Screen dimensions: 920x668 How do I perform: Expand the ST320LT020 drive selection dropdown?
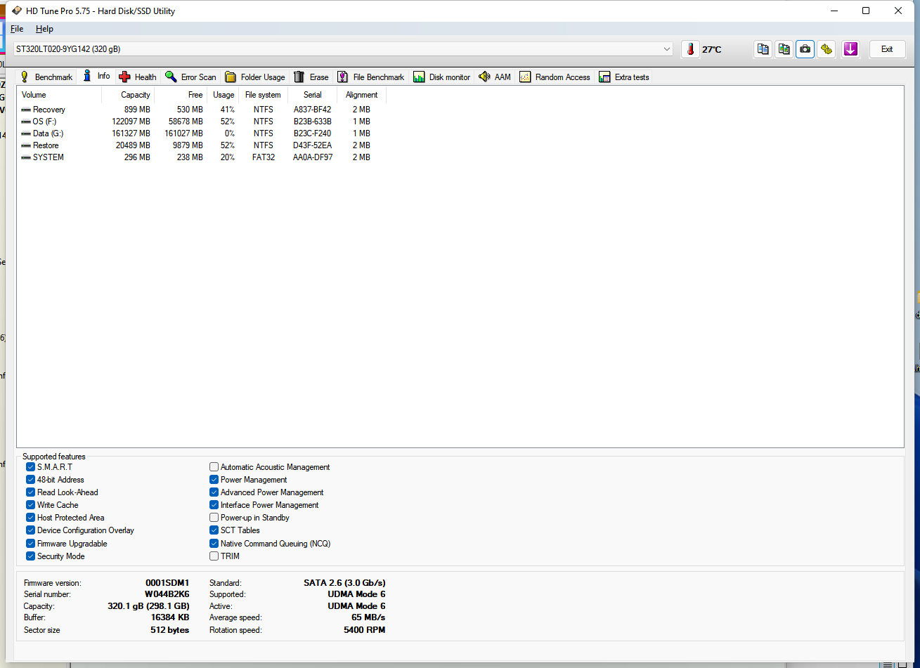(x=666, y=49)
